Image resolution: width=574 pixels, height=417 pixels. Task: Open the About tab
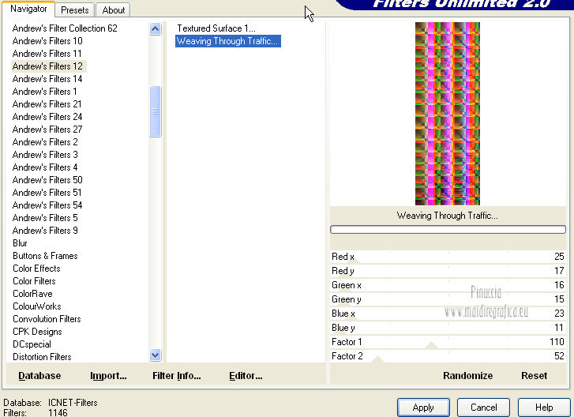click(114, 10)
